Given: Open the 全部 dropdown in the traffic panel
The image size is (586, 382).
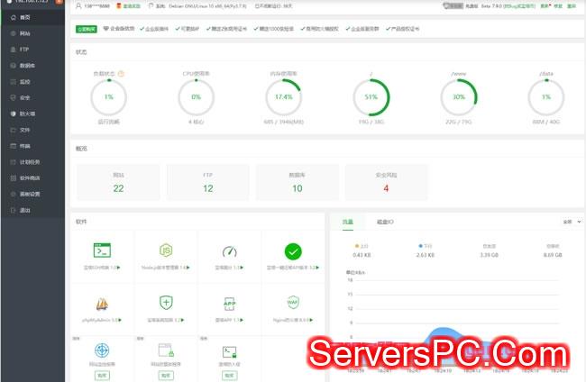Looking at the screenshot, I should point(571,221).
